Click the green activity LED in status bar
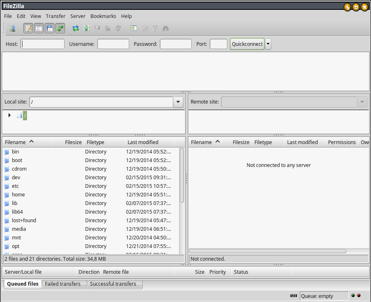371x302 pixels. tap(353, 295)
